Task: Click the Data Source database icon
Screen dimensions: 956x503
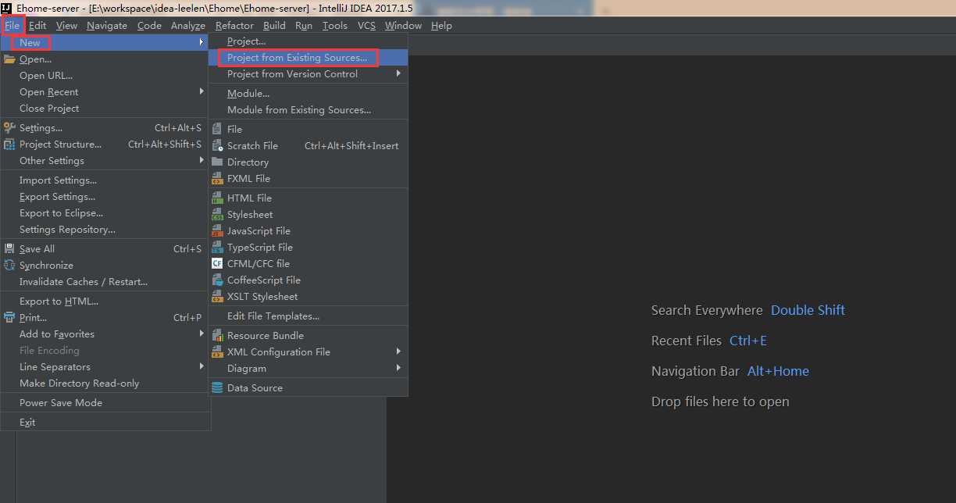Action: click(x=217, y=388)
